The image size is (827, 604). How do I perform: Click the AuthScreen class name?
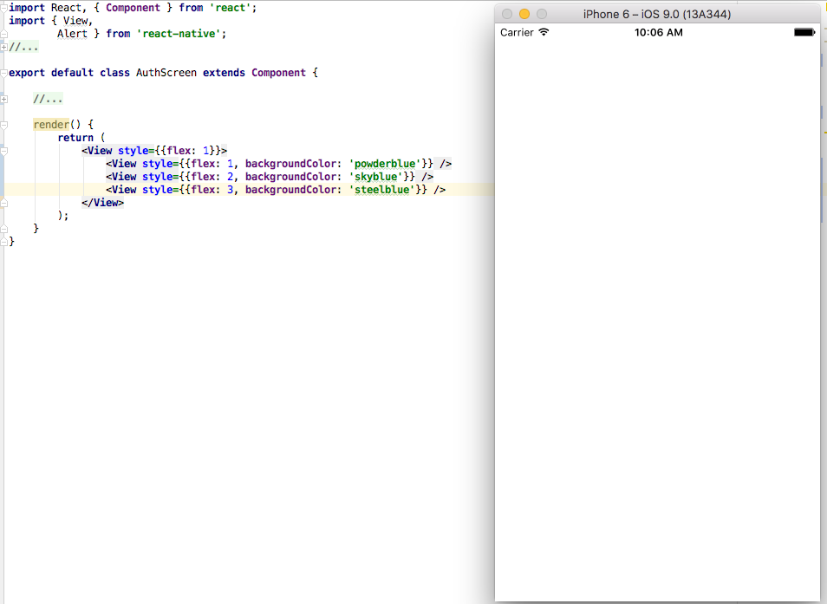pyautogui.click(x=166, y=73)
